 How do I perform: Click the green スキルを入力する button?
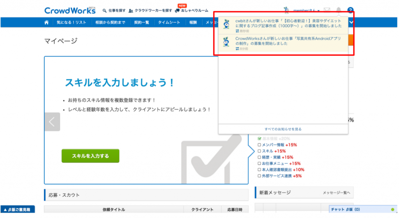(90, 156)
